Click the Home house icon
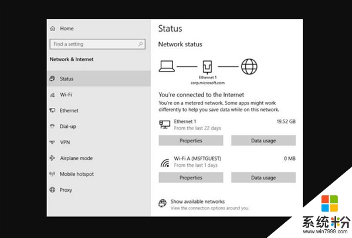This screenshot has height=238, width=352. point(53,29)
